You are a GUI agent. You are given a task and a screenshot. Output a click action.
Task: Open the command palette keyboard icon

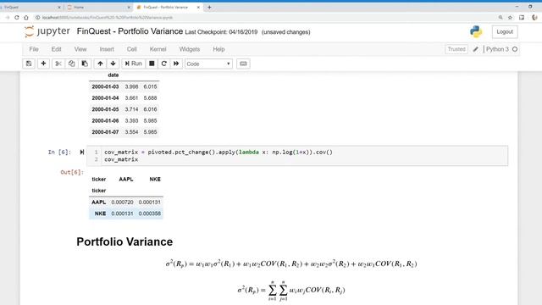[x=243, y=64]
